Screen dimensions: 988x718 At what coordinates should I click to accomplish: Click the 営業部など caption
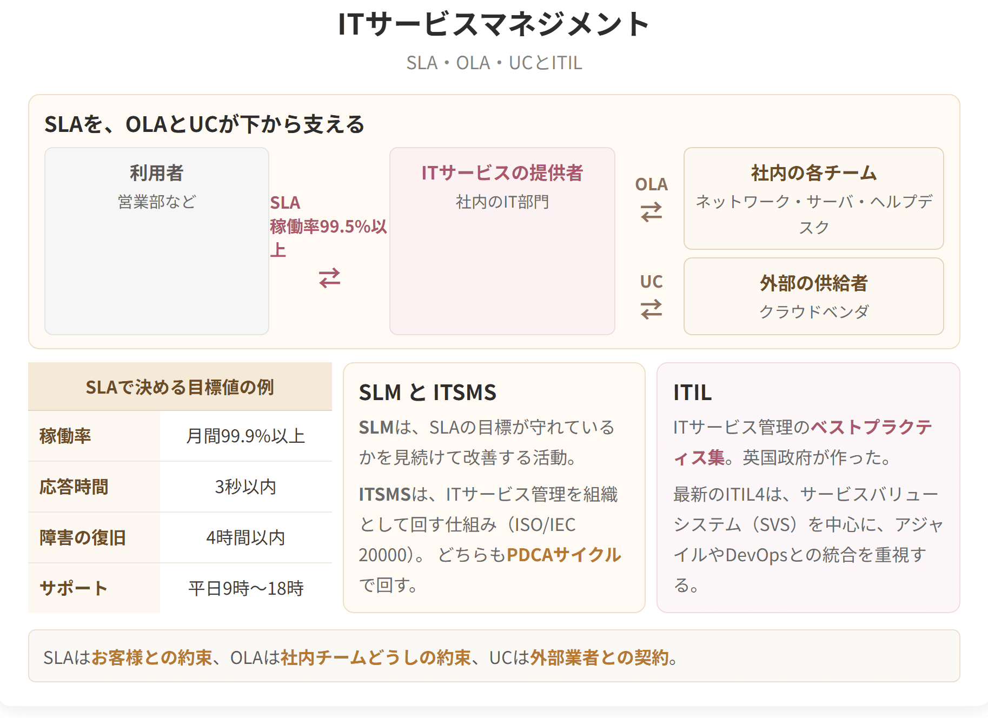click(x=157, y=202)
